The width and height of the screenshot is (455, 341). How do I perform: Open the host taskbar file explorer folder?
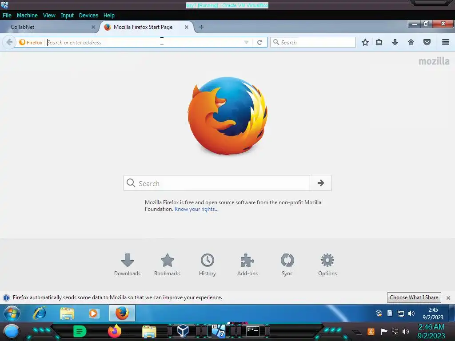pos(149,332)
